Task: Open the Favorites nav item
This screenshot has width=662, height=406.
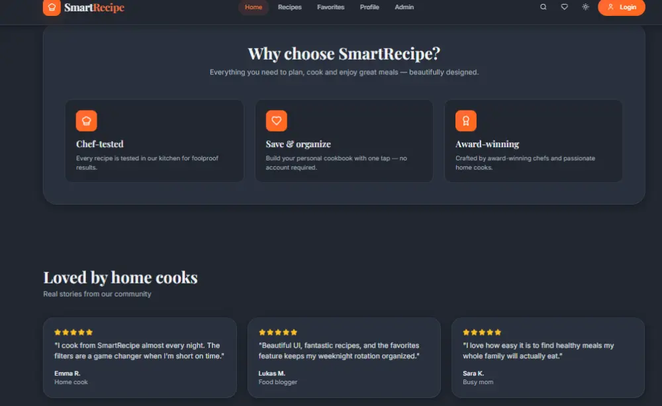Action: pos(330,7)
